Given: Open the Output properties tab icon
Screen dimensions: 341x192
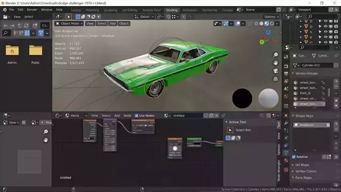Looking at the screenshot, I should point(286,74).
